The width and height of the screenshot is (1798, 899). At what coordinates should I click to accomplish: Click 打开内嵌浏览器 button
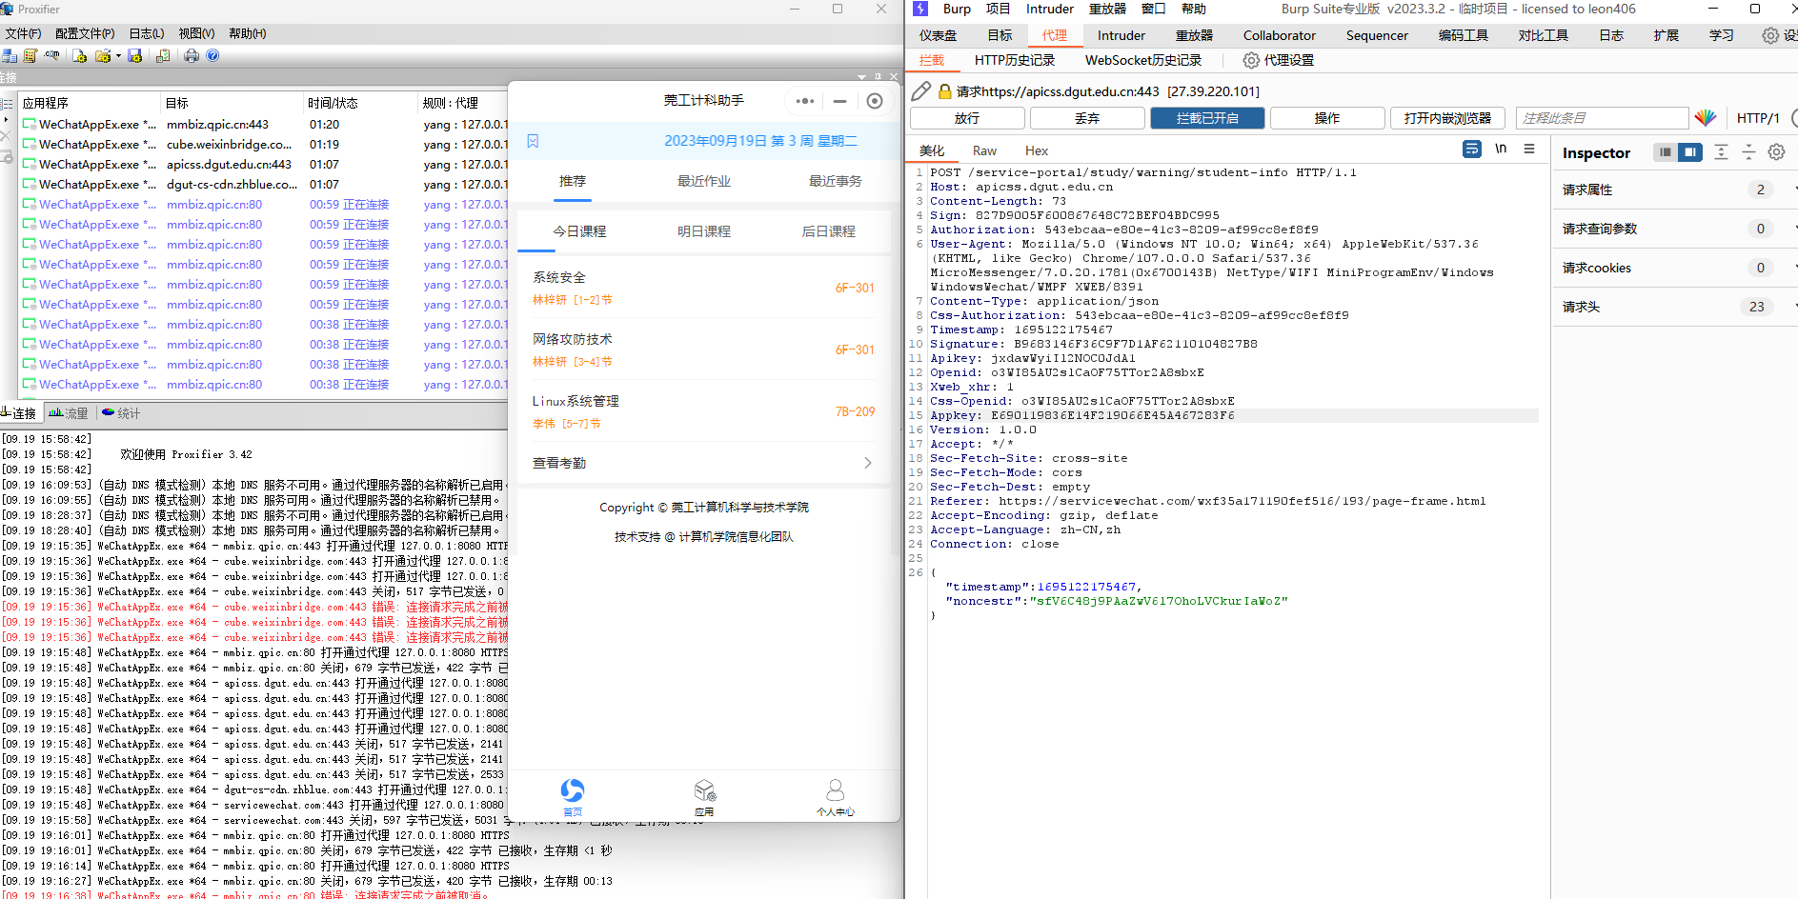click(x=1447, y=118)
